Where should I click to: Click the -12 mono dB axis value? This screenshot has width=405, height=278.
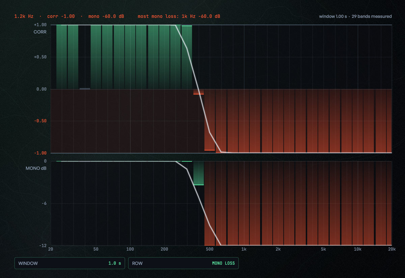click(x=43, y=246)
